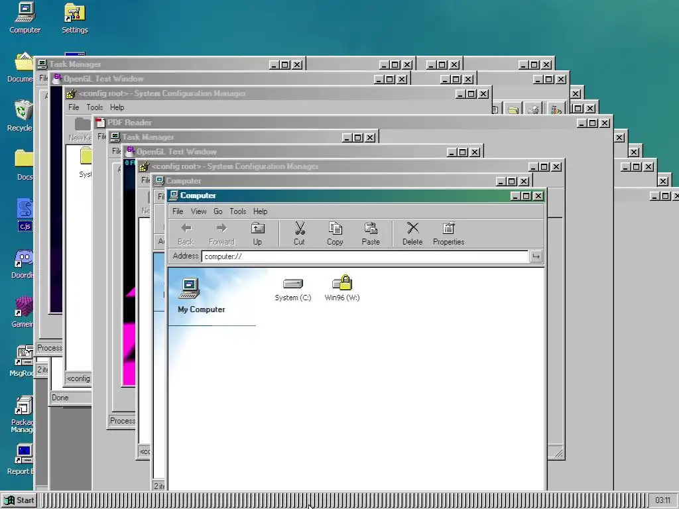This screenshot has width=679, height=509.
Task: Click into the computer:// address field
Action: coord(365,256)
